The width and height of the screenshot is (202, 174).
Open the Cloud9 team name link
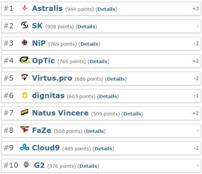[x=46, y=148]
